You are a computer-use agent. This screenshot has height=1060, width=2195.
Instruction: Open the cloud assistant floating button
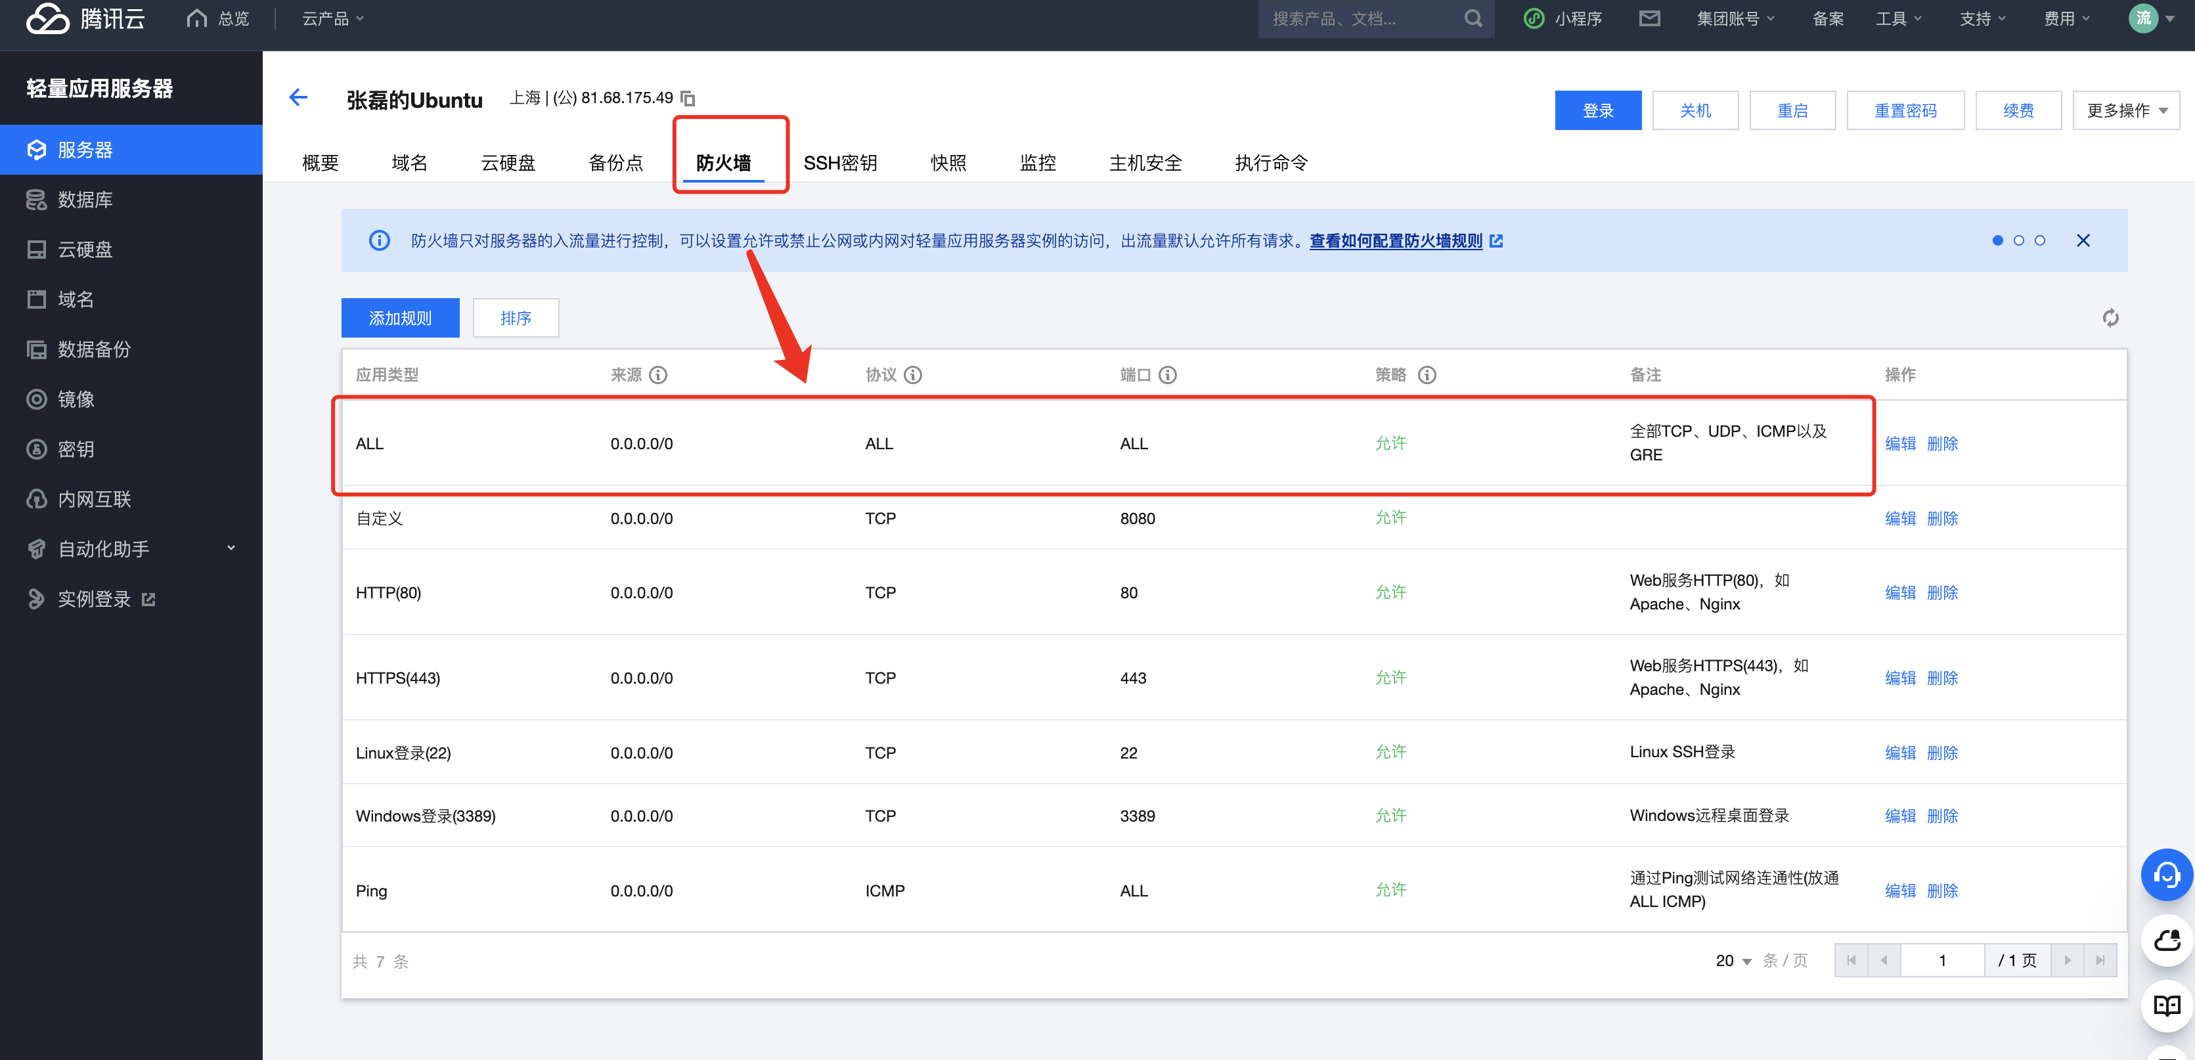point(2167,940)
